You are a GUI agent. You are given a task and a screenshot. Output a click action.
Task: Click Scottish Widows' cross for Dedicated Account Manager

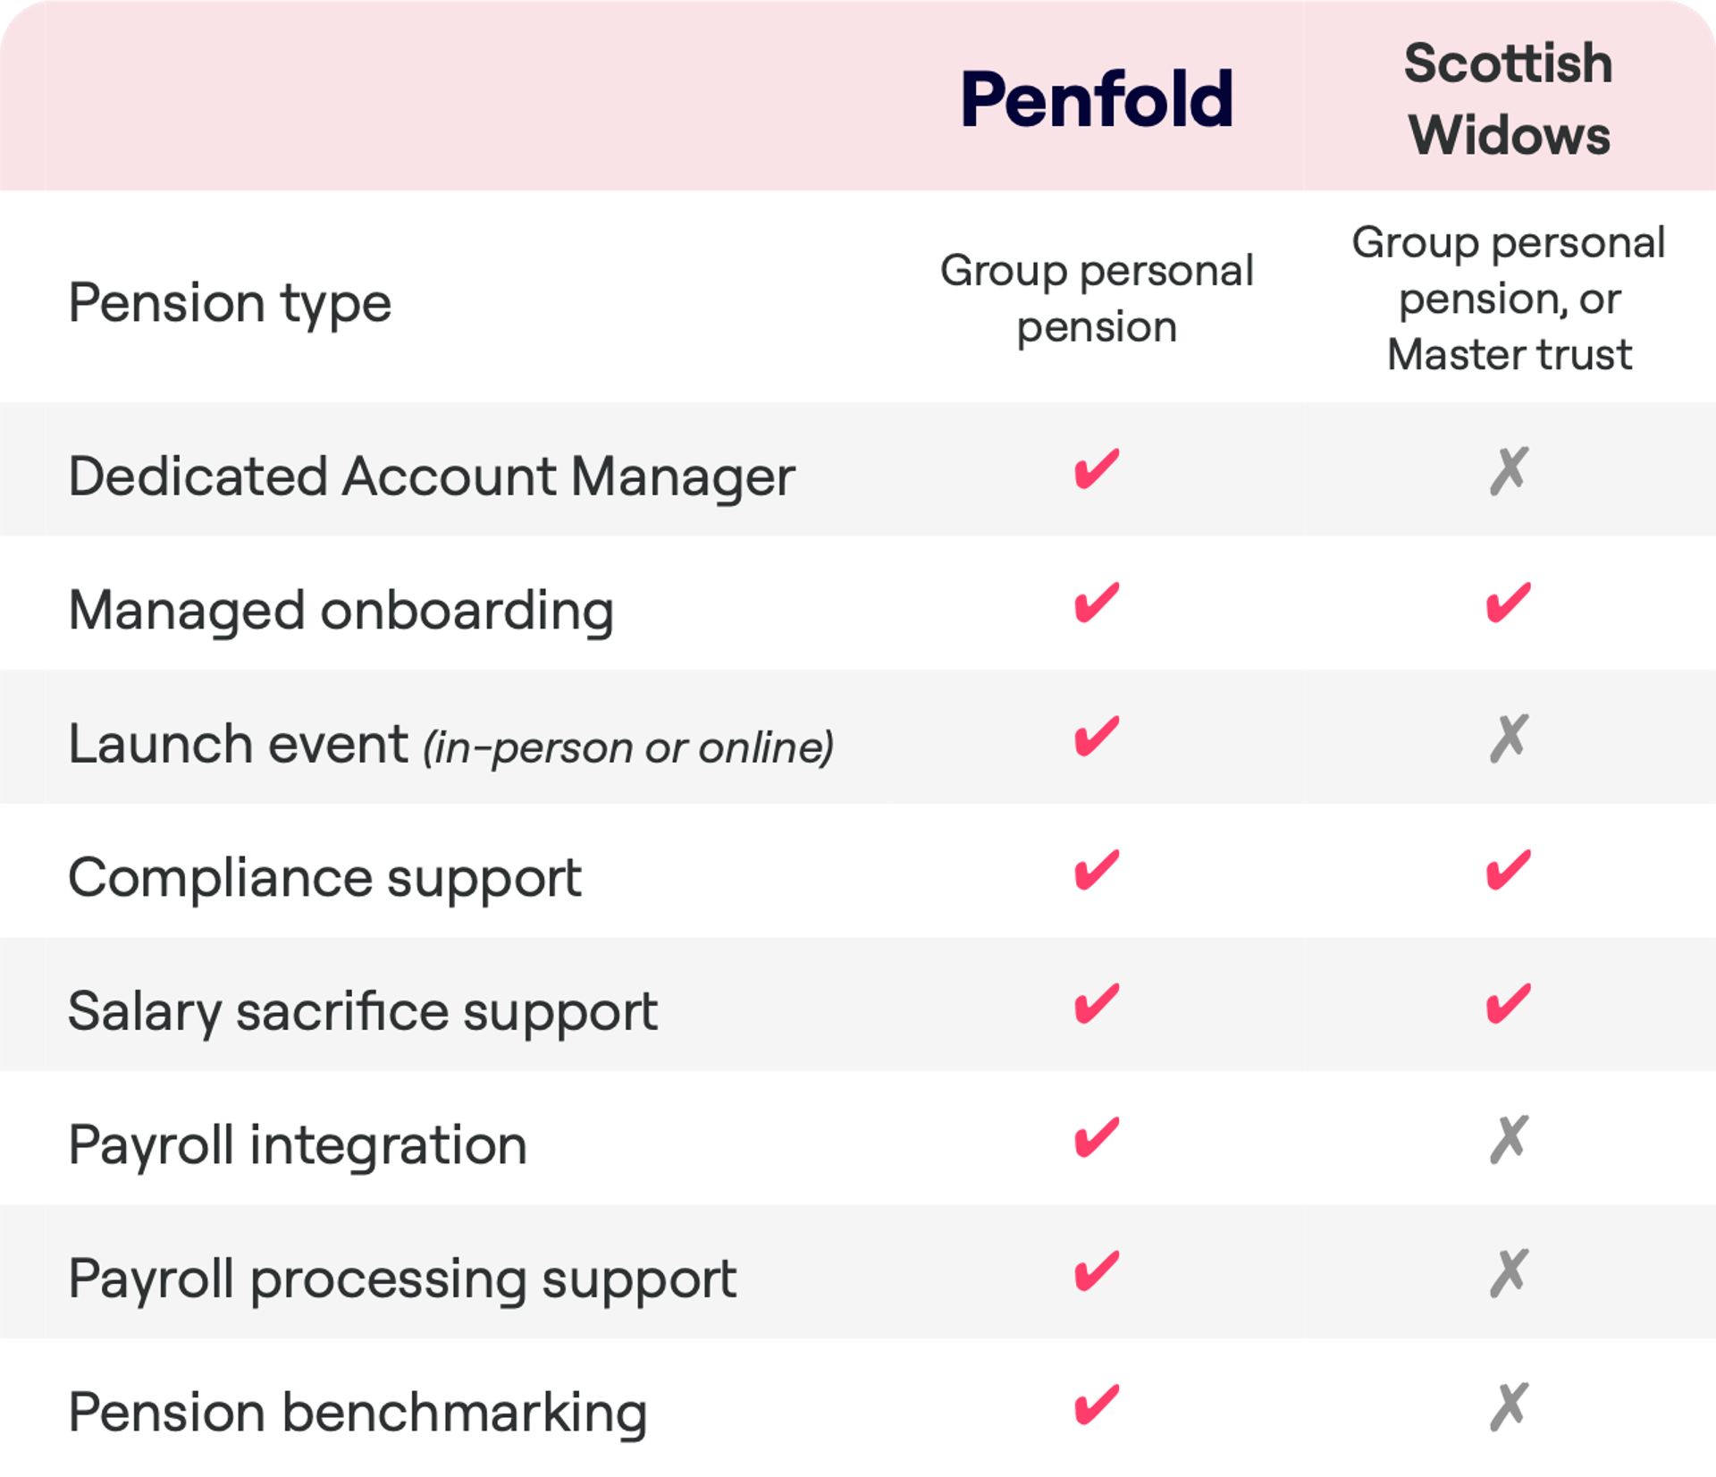1509,470
